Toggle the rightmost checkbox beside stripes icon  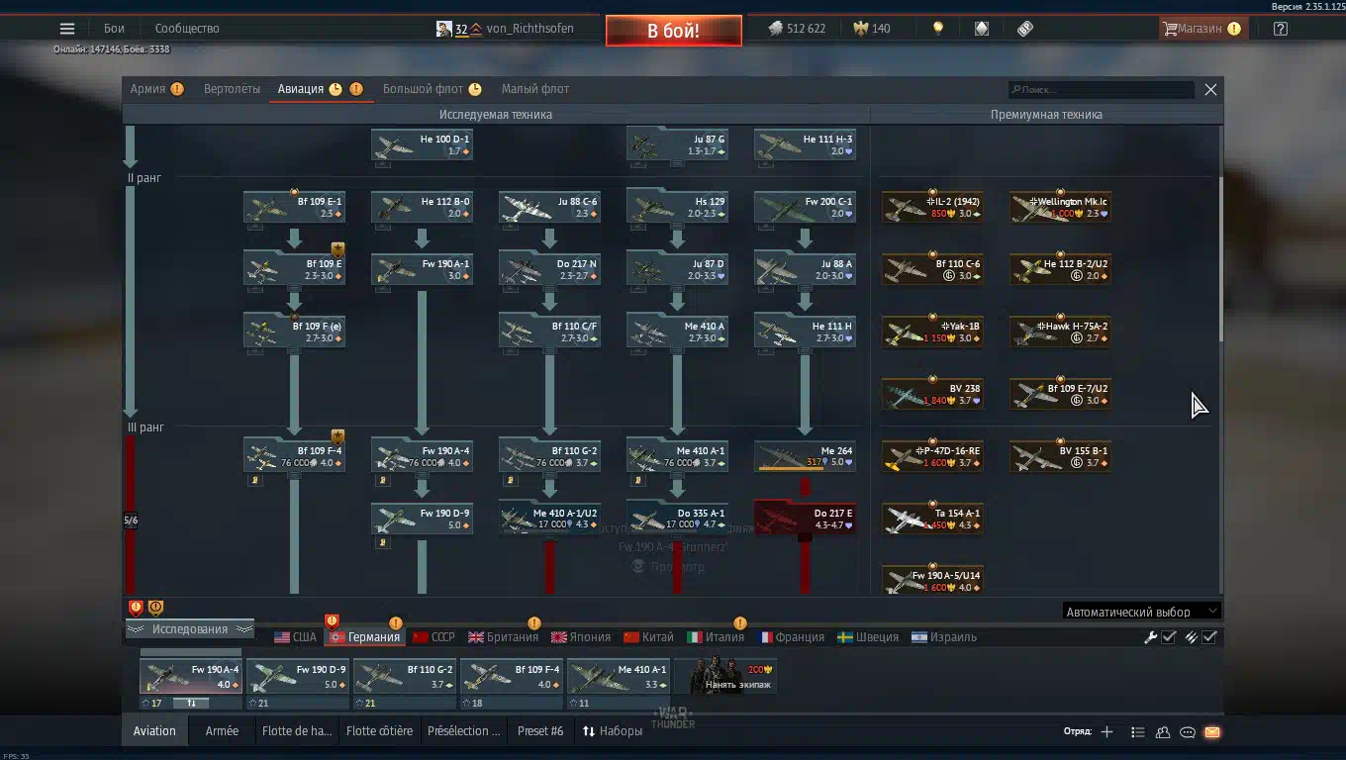tap(1209, 637)
